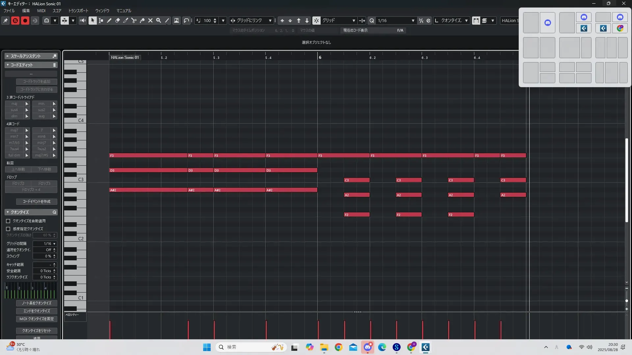Select the Draw pencil tool
The width and height of the screenshot is (632, 355).
pos(109,20)
